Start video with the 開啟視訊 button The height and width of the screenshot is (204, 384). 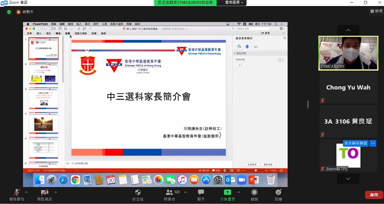[x=45, y=195]
